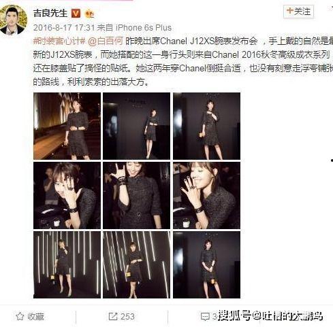Viewport: 333px width, 327px height.
Task: Open the top-middle photo with Chanel sign
Action: coord(136,126)
